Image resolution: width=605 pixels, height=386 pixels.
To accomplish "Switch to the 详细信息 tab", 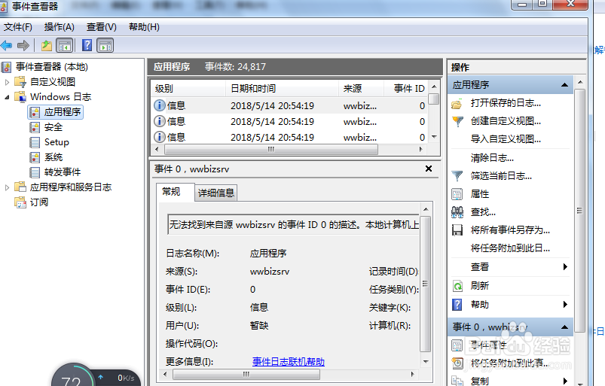I will (x=216, y=193).
